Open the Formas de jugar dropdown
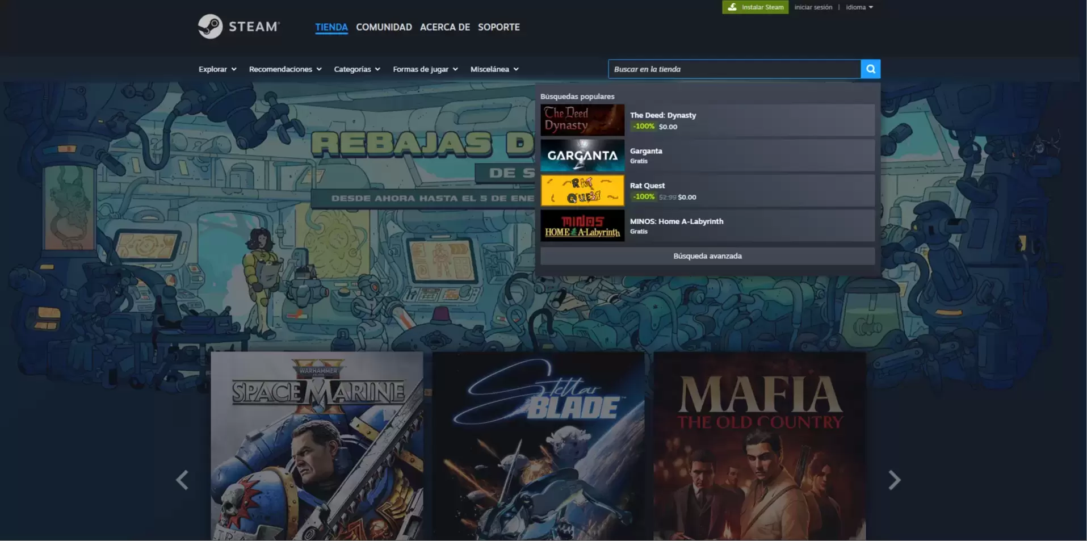Image resolution: width=1087 pixels, height=541 pixels. click(x=425, y=69)
